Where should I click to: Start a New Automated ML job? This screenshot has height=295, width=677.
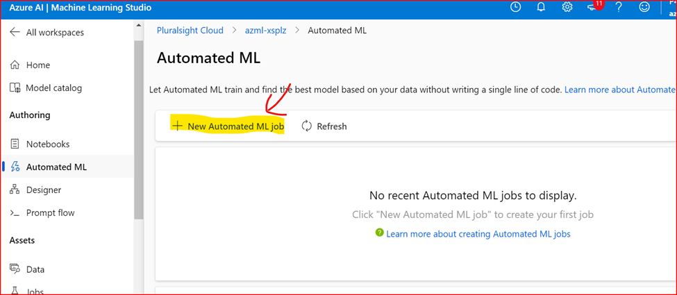[228, 126]
